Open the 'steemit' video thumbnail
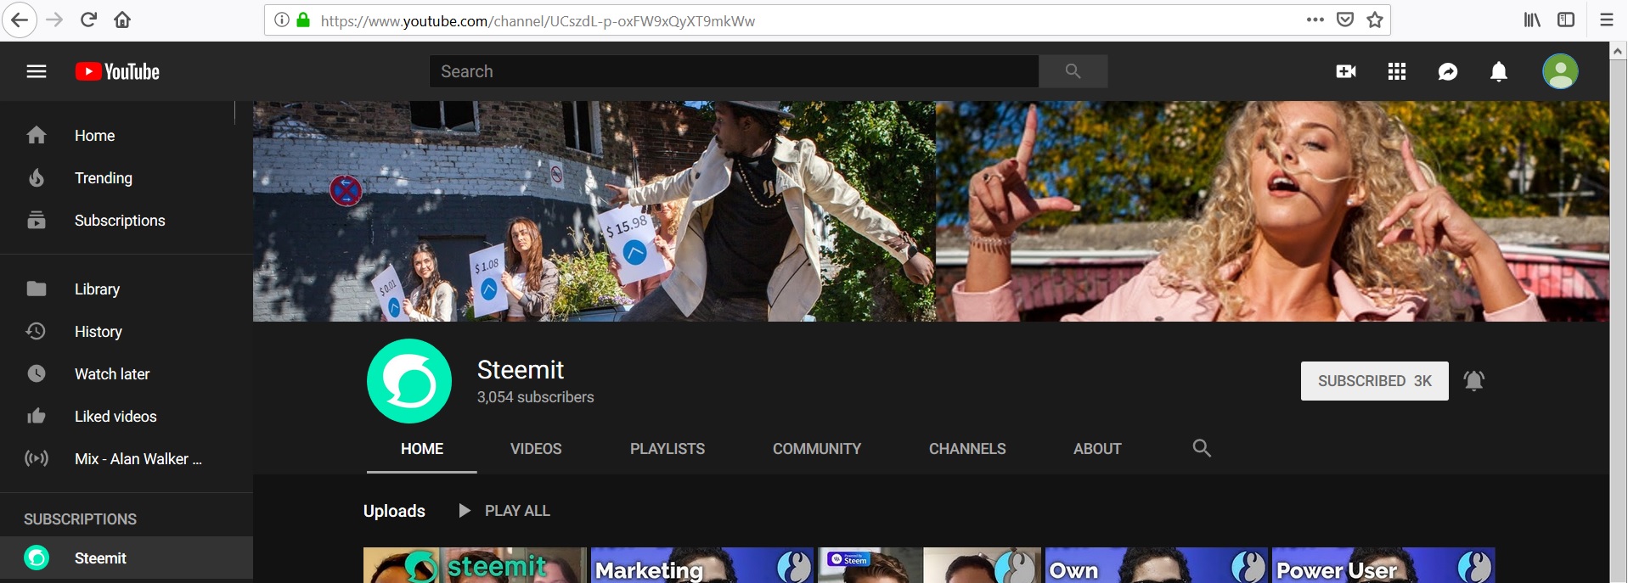The height and width of the screenshot is (583, 1628). (475, 565)
